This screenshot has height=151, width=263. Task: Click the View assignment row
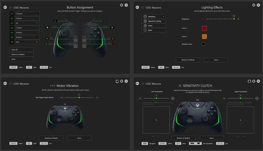pyautogui.click(x=24, y=42)
